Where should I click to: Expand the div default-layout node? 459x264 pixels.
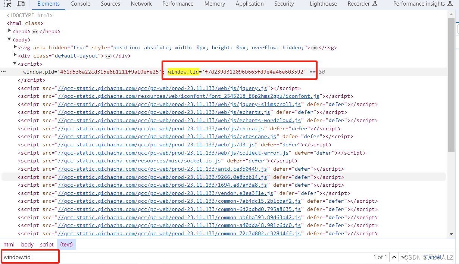click(x=15, y=55)
